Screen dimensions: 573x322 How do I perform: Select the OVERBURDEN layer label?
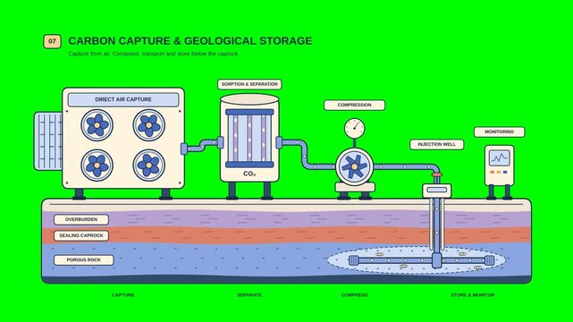[x=81, y=220]
